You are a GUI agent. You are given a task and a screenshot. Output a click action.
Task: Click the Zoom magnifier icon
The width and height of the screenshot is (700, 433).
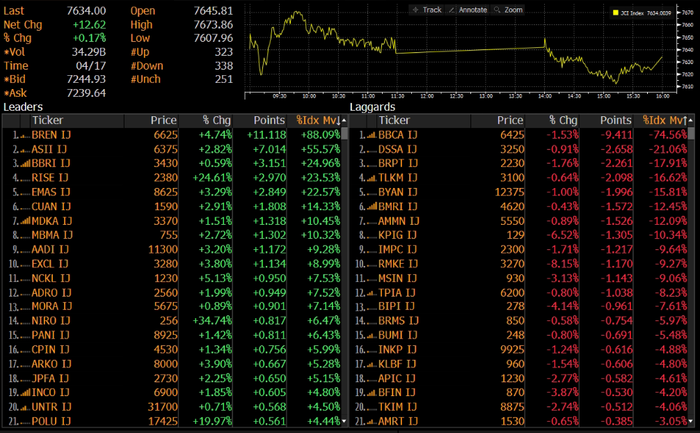click(497, 10)
